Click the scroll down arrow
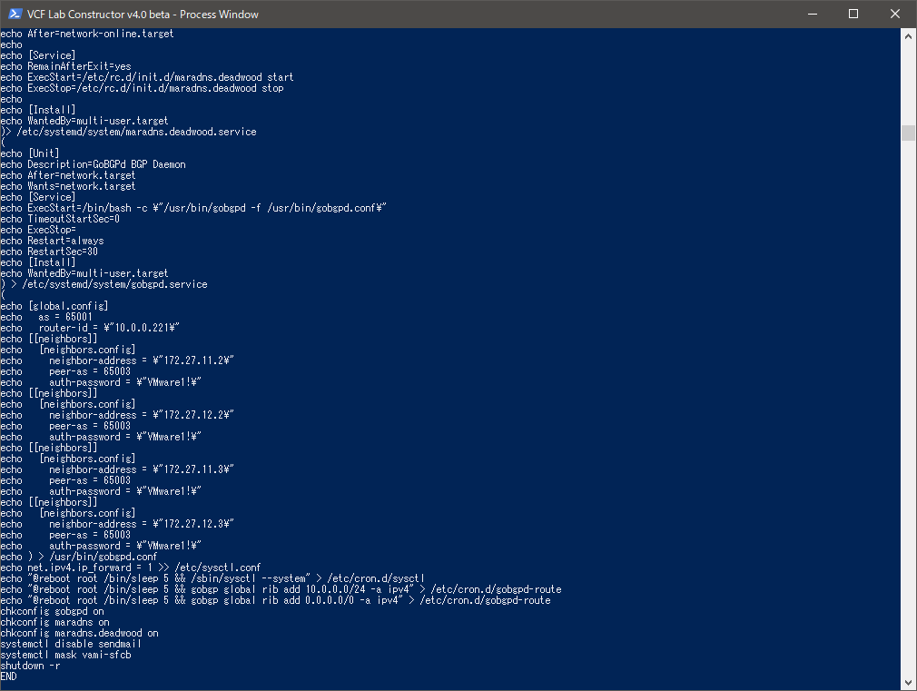The width and height of the screenshot is (917, 691). click(909, 681)
